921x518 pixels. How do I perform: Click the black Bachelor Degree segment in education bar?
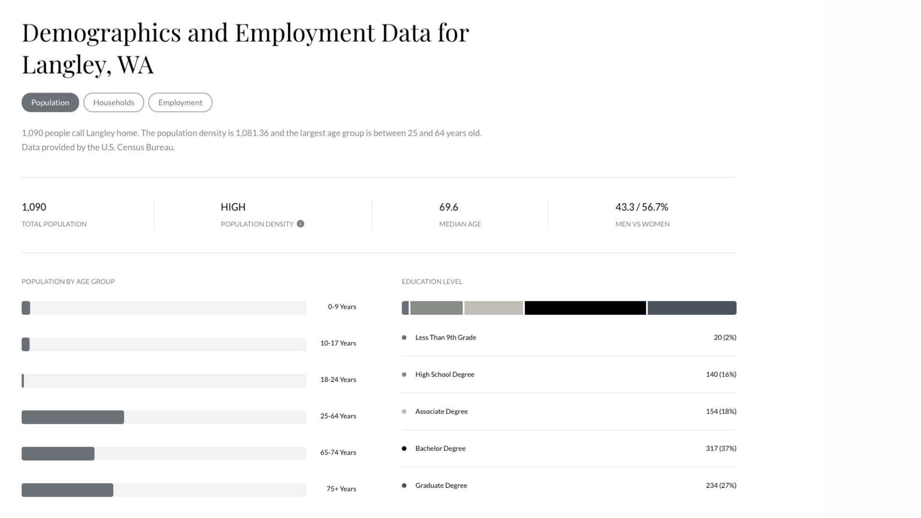585,308
